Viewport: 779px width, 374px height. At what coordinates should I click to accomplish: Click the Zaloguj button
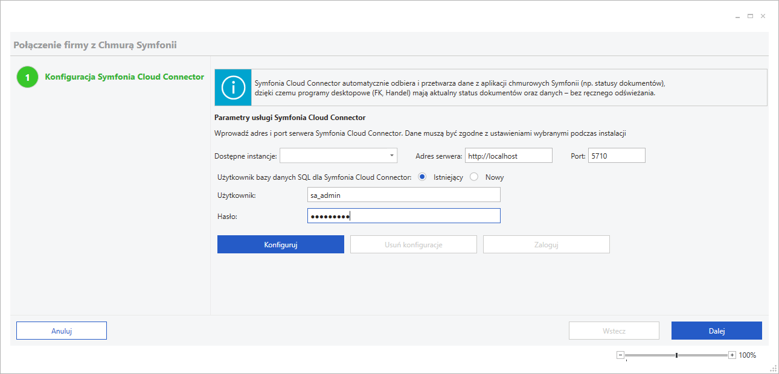tap(546, 244)
